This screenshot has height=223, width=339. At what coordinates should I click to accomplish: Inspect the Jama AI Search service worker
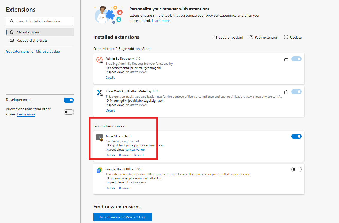click(x=135, y=149)
